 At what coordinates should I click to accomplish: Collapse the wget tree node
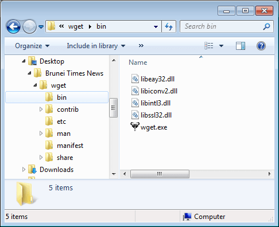click(x=35, y=85)
